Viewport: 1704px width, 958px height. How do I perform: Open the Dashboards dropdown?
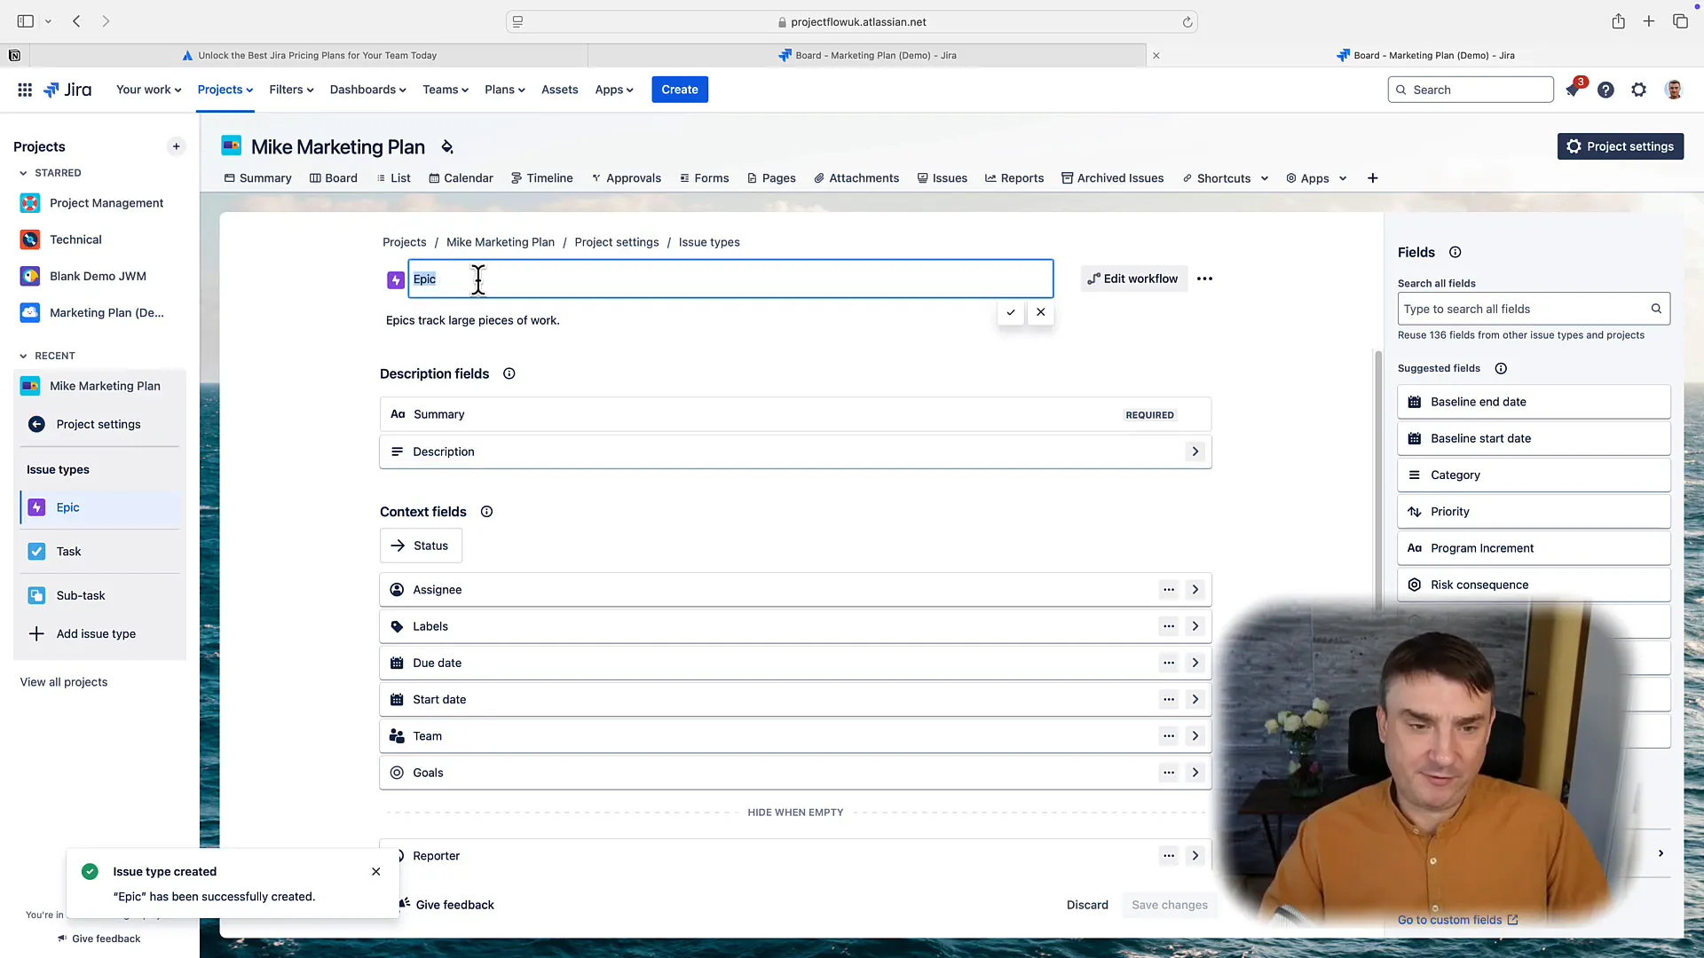[367, 90]
